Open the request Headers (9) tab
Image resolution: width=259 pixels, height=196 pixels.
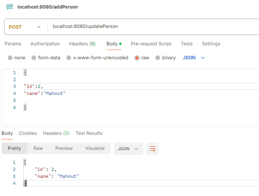click(x=82, y=44)
